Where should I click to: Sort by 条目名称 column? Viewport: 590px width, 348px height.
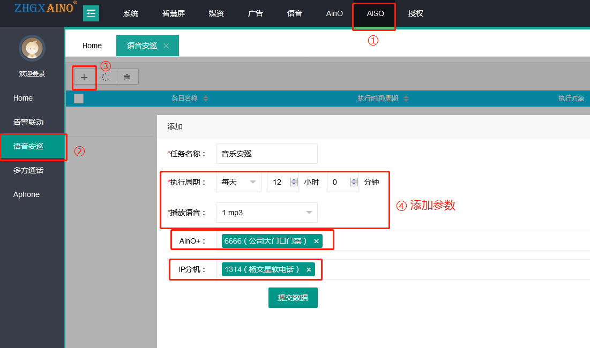[x=206, y=99]
